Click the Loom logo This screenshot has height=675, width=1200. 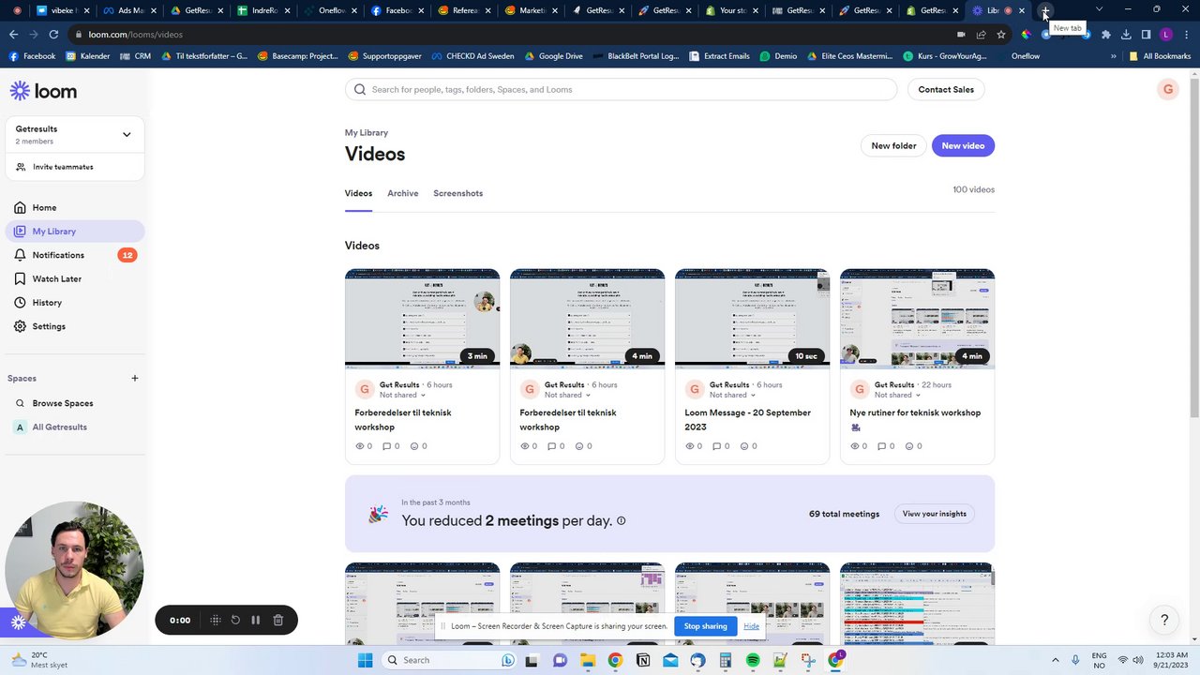point(43,91)
